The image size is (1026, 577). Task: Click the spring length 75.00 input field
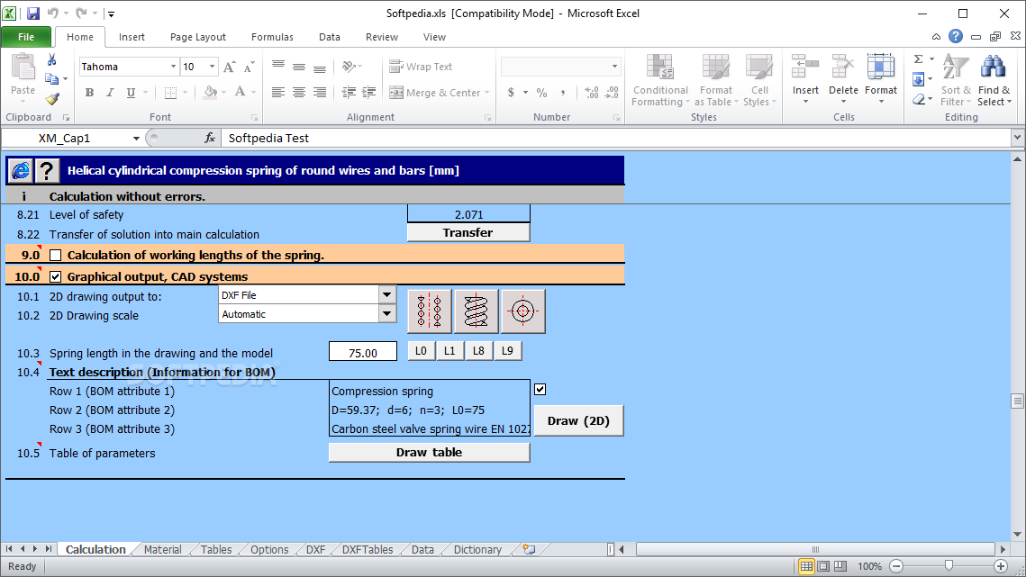(363, 352)
